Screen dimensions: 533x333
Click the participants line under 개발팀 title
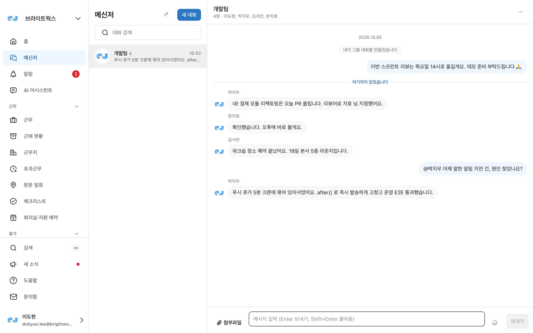pyautogui.click(x=245, y=16)
